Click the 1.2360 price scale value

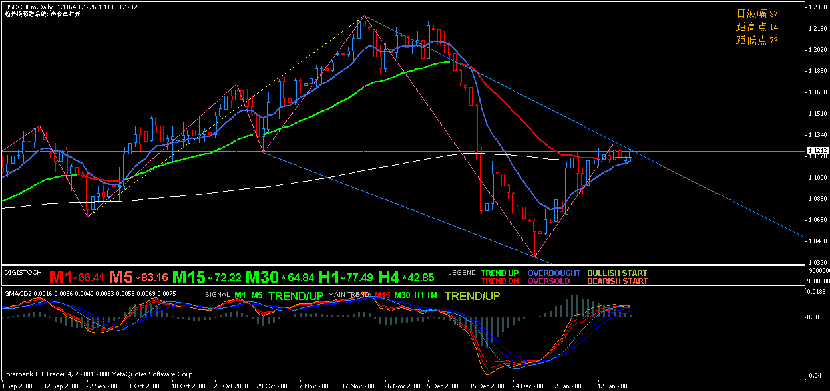coord(817,7)
